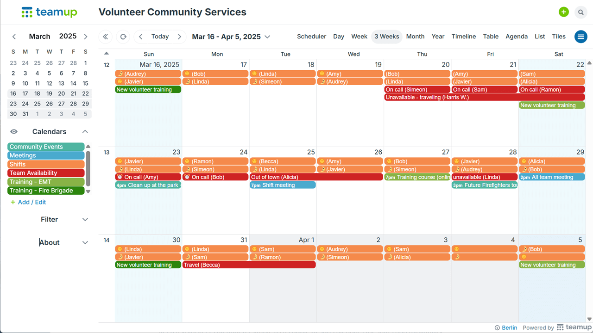This screenshot has width=593, height=333.
Task: Go to previous date range arrow
Action: click(141, 37)
